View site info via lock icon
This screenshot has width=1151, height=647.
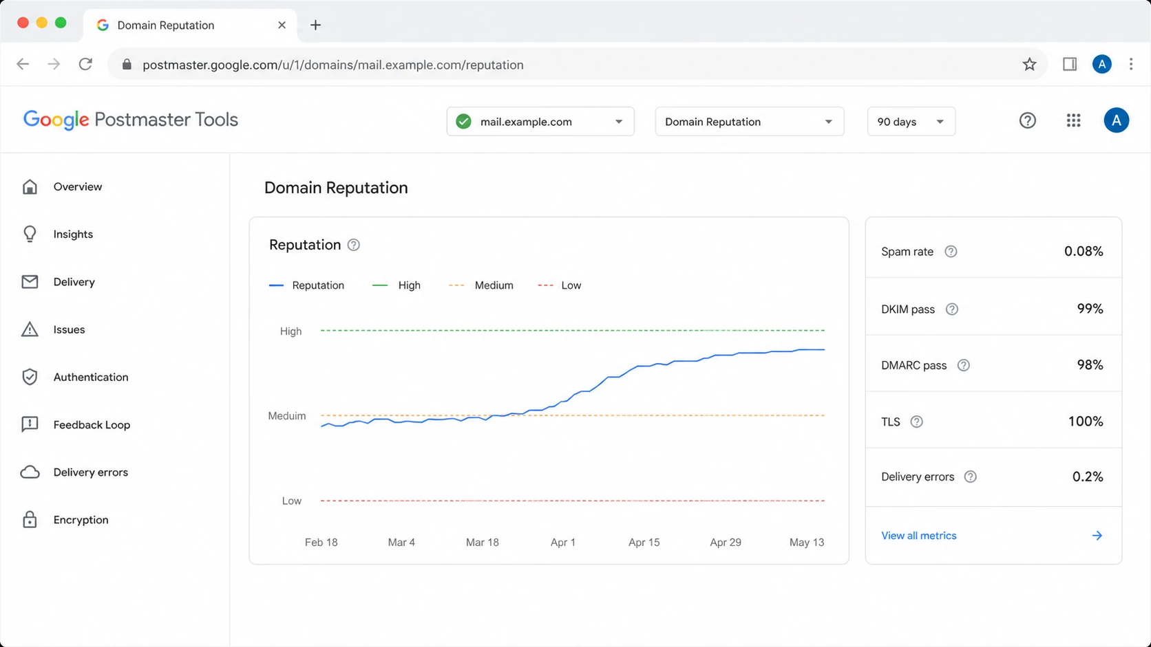coord(127,65)
